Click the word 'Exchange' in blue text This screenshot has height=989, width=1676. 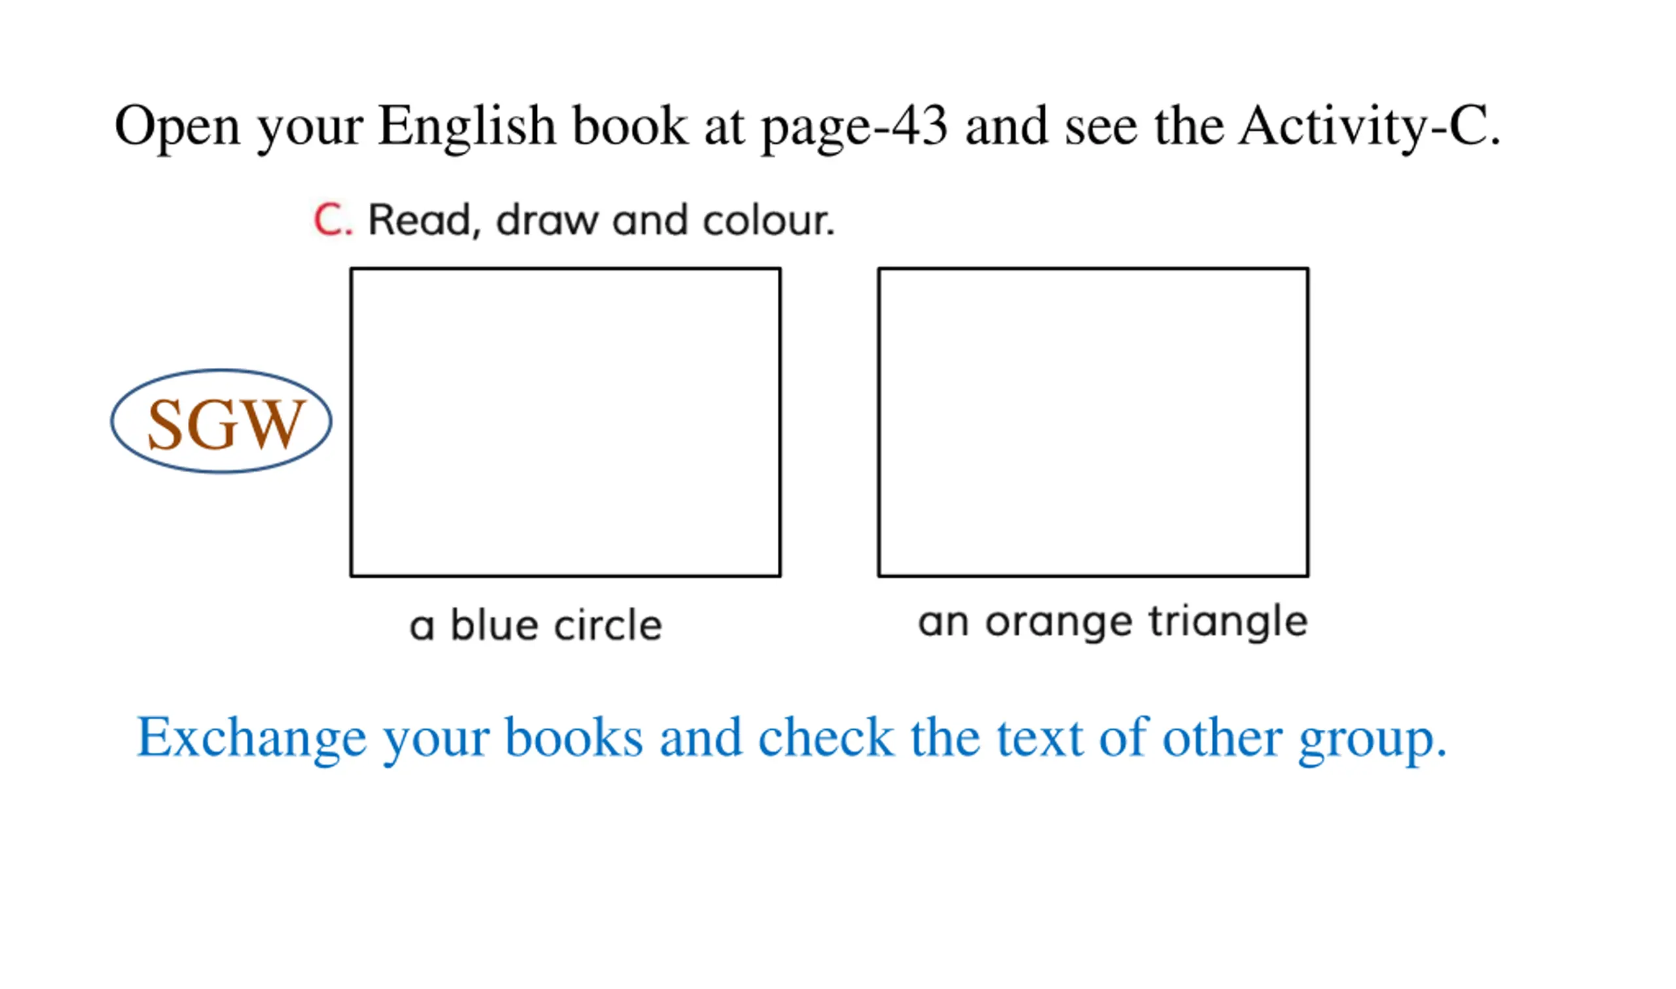tap(252, 738)
